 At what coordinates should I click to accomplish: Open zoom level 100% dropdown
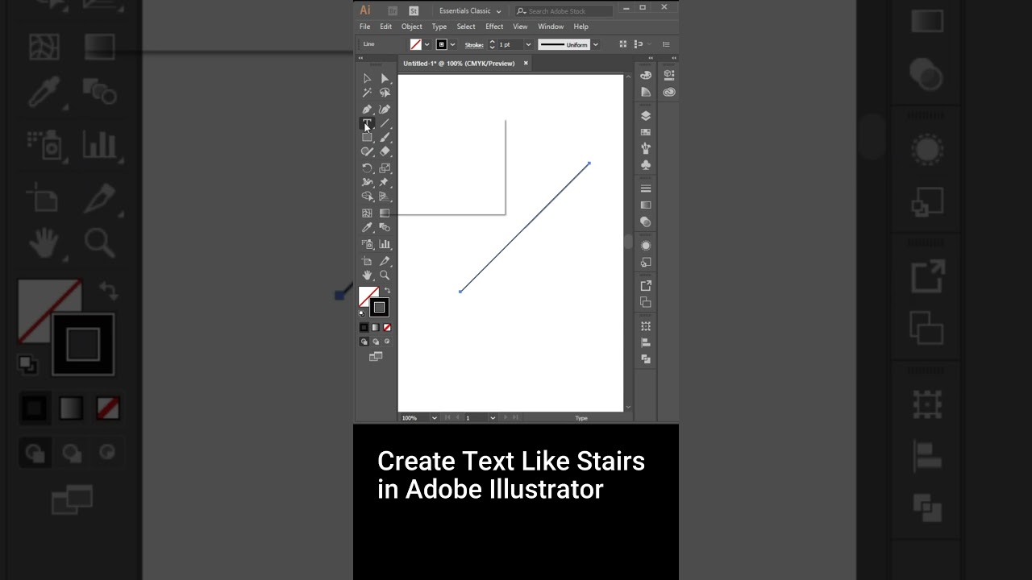tap(434, 418)
